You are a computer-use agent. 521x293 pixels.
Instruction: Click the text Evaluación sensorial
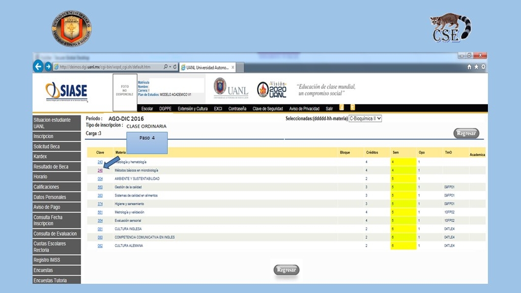pyautogui.click(x=128, y=221)
